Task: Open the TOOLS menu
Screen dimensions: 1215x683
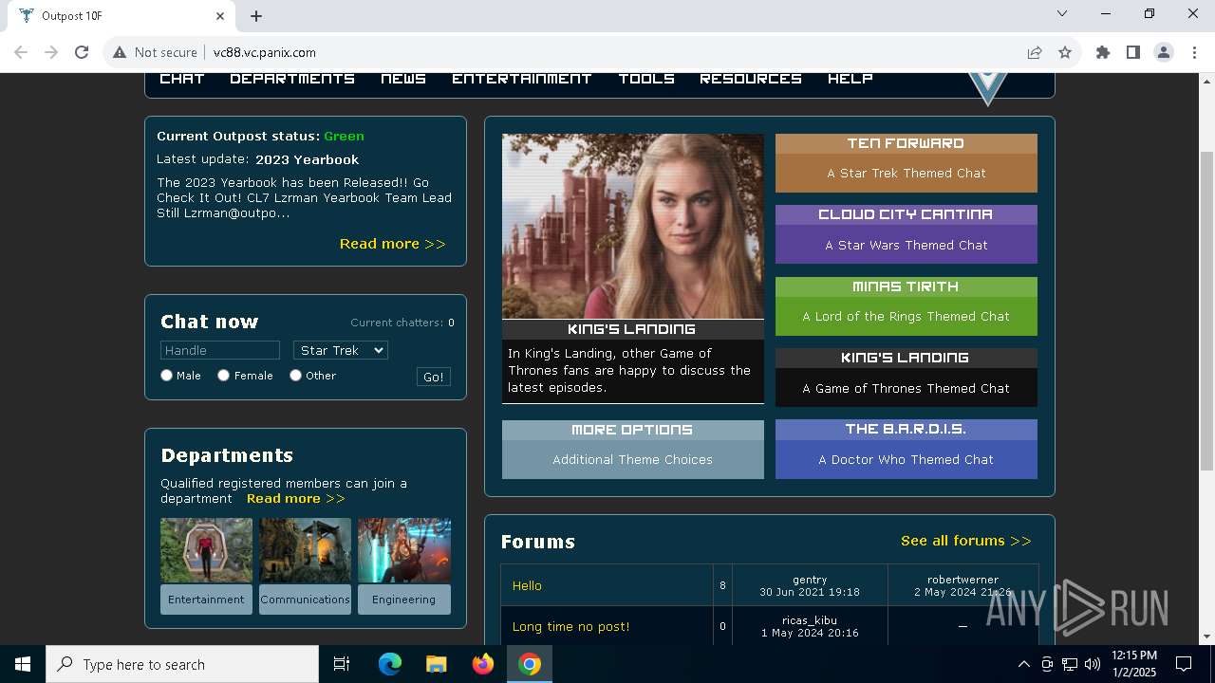Action: 646,79
